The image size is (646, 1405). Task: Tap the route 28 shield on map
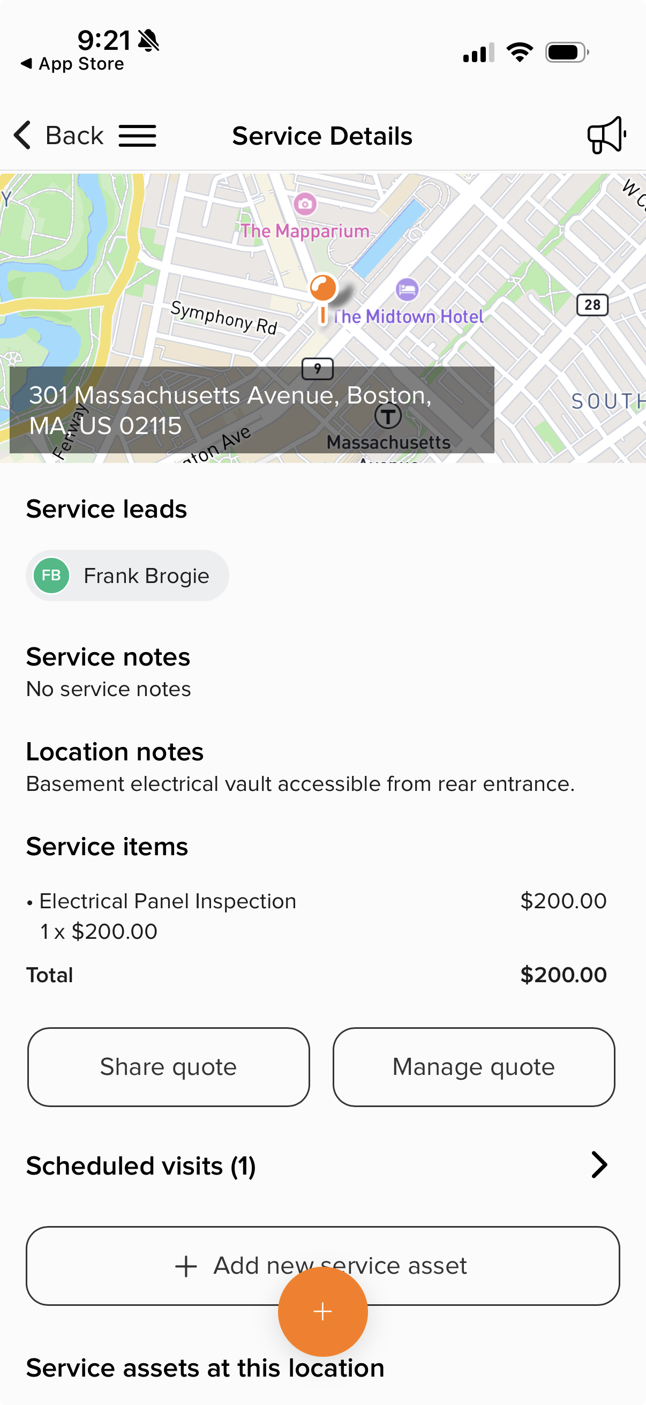coord(592,304)
